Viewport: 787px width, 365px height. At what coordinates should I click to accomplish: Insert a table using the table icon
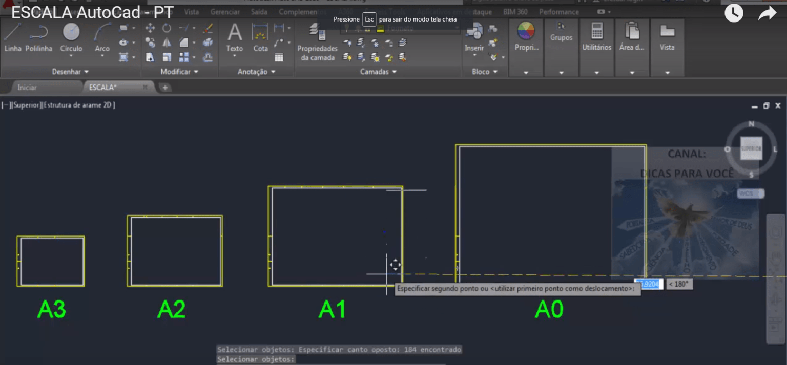(x=279, y=57)
